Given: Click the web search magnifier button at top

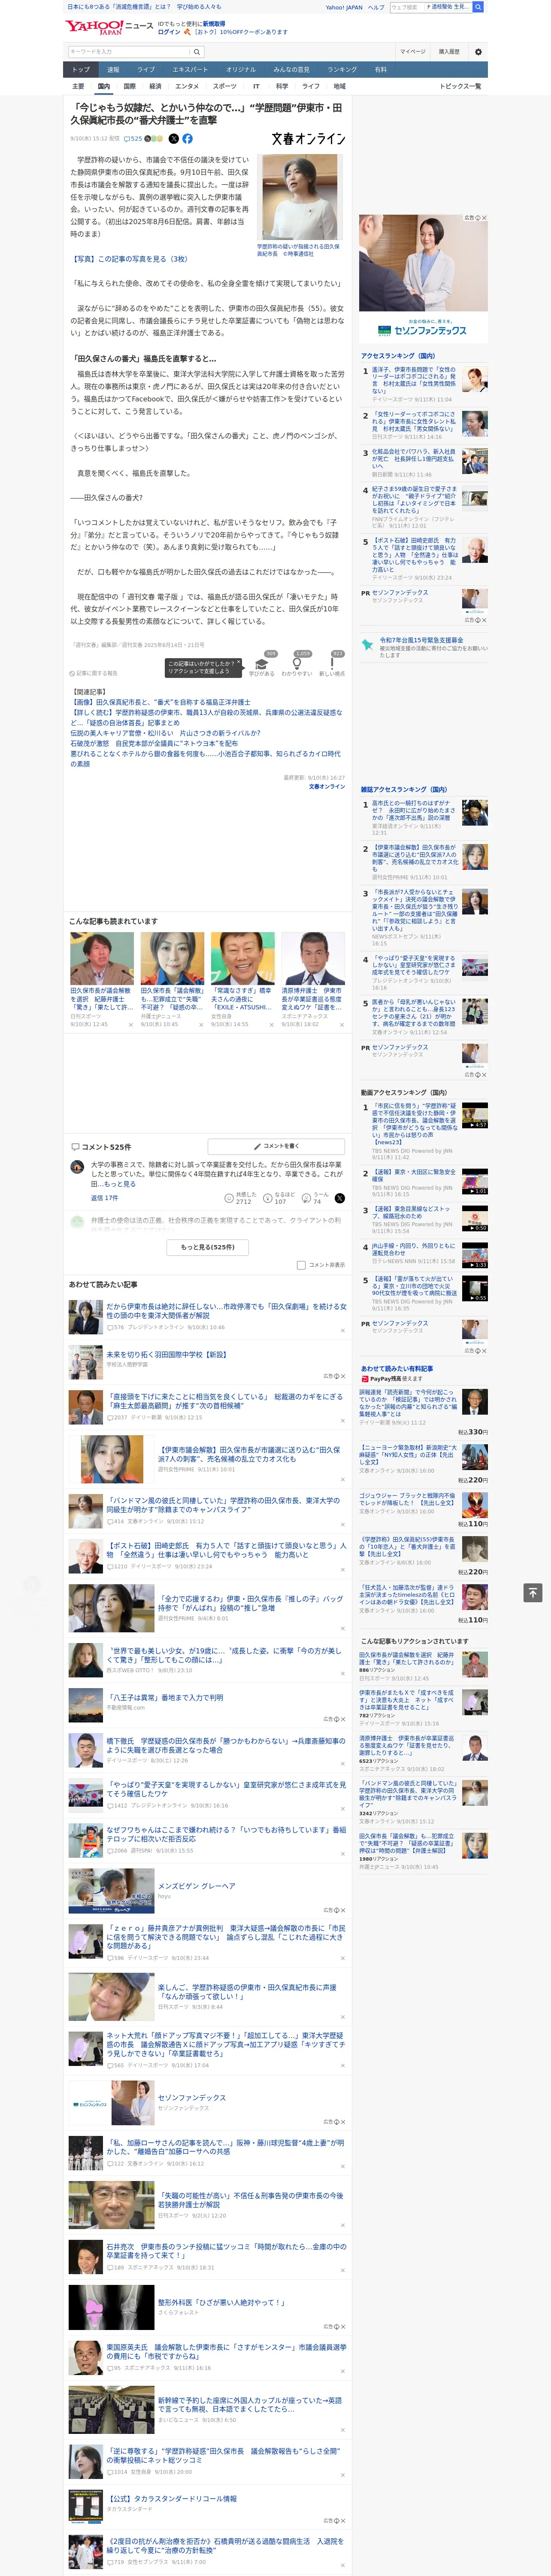Looking at the screenshot, I should pyautogui.click(x=478, y=7).
